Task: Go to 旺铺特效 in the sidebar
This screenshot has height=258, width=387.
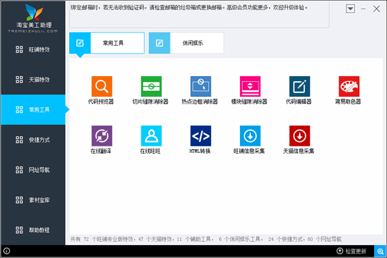Action: (x=33, y=50)
